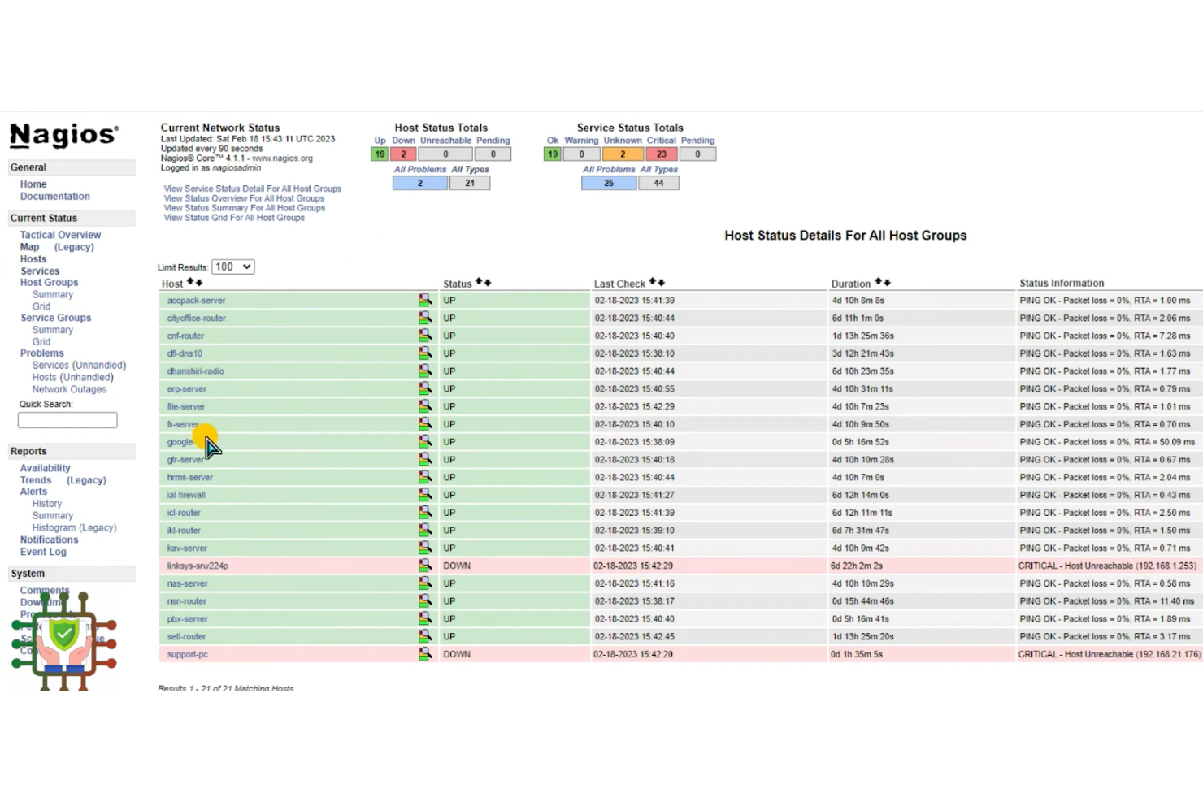
Task: Click the status icon next to kav-server
Action: [425, 548]
